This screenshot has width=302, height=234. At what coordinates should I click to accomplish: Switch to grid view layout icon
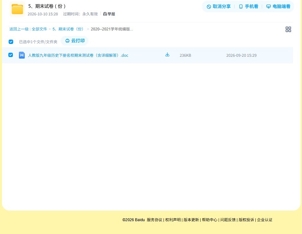click(x=288, y=29)
